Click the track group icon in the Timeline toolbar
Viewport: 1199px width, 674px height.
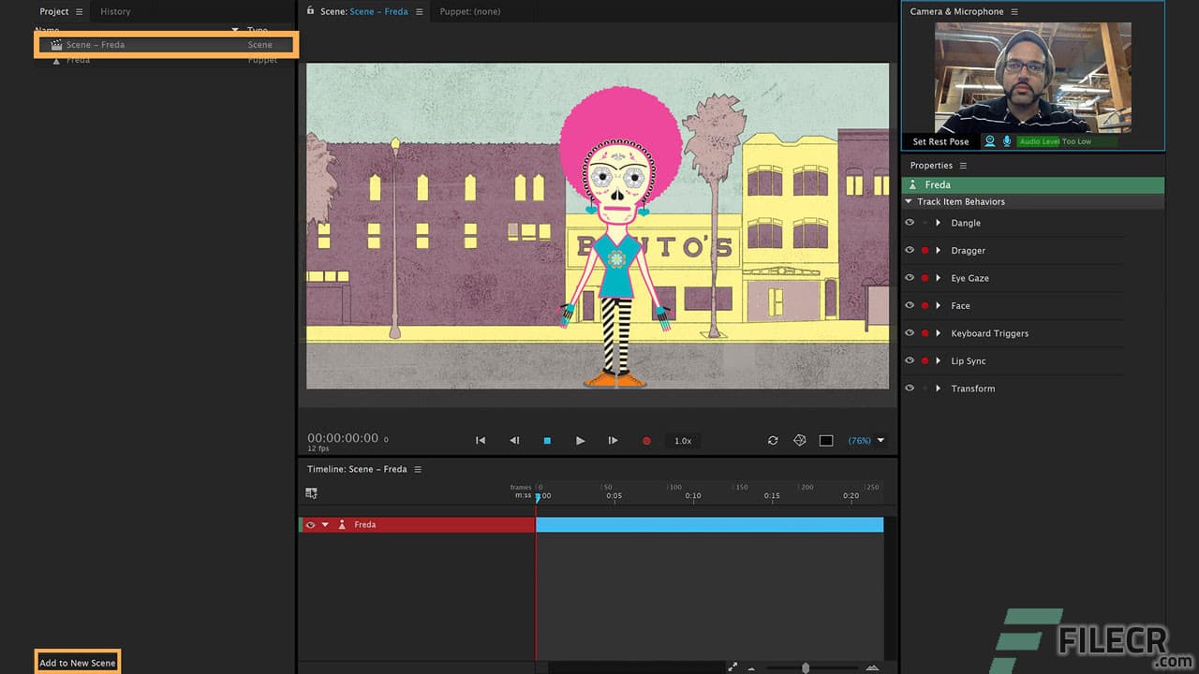tap(312, 492)
